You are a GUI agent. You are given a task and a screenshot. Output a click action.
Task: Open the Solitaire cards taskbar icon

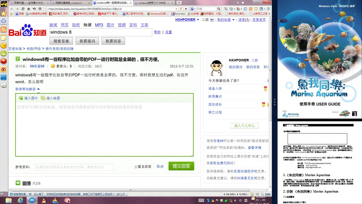tap(67, 200)
